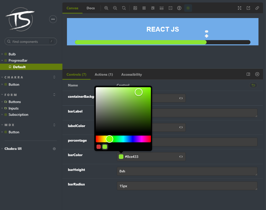266x210 pixels.
Task: Collapse the MDX section
Action: click(9, 125)
